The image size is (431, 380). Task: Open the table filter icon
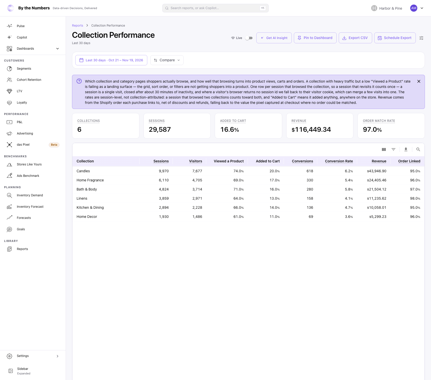(393, 149)
